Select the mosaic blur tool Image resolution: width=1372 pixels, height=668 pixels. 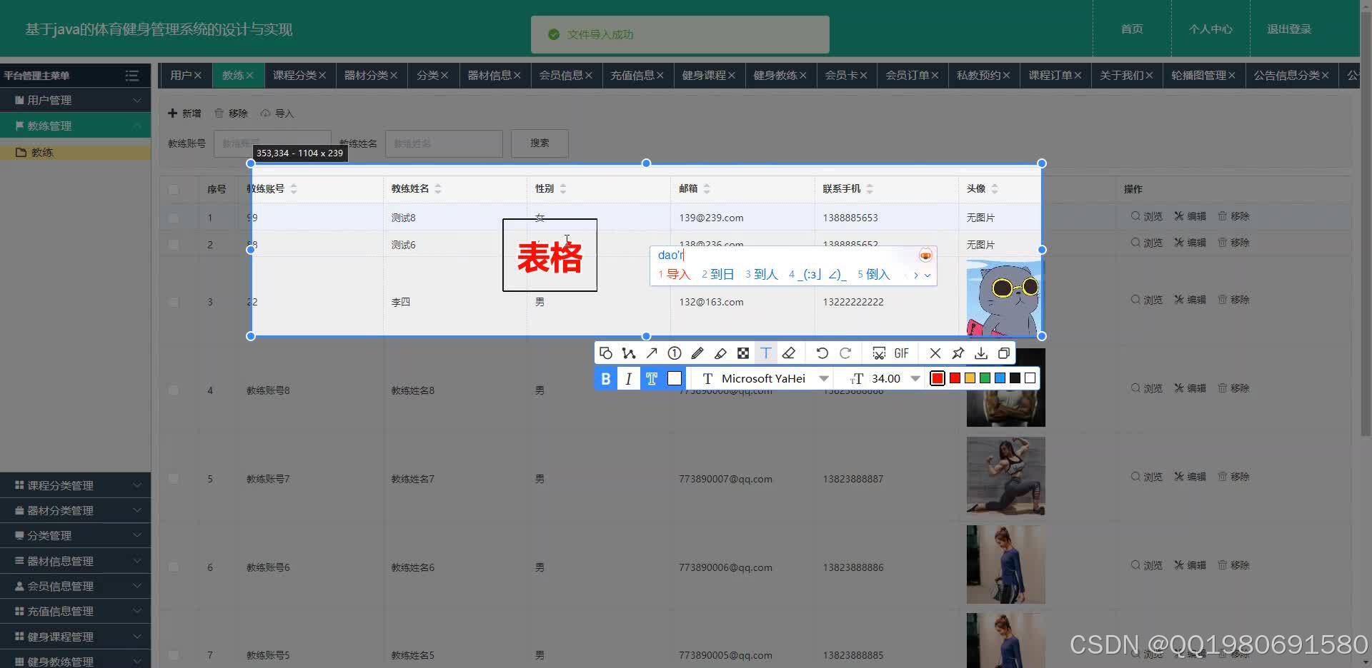pos(743,353)
